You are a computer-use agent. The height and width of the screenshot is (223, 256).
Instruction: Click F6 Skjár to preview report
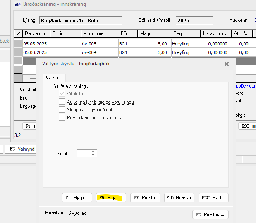(x=109, y=198)
